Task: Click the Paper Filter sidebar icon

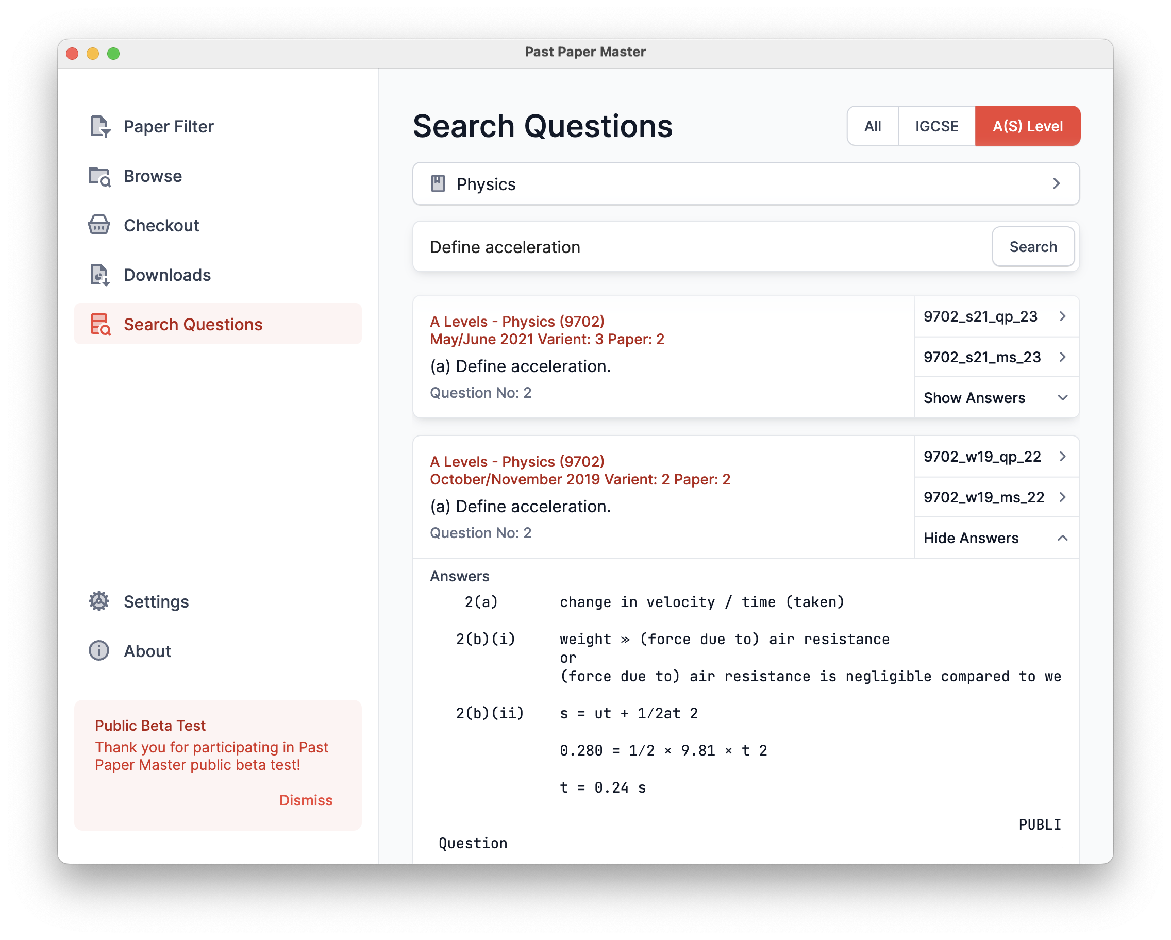Action: pyautogui.click(x=100, y=127)
